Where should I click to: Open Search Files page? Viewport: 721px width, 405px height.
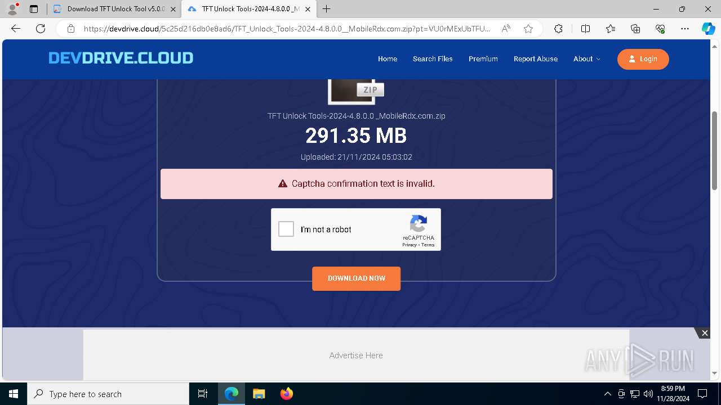pos(433,59)
